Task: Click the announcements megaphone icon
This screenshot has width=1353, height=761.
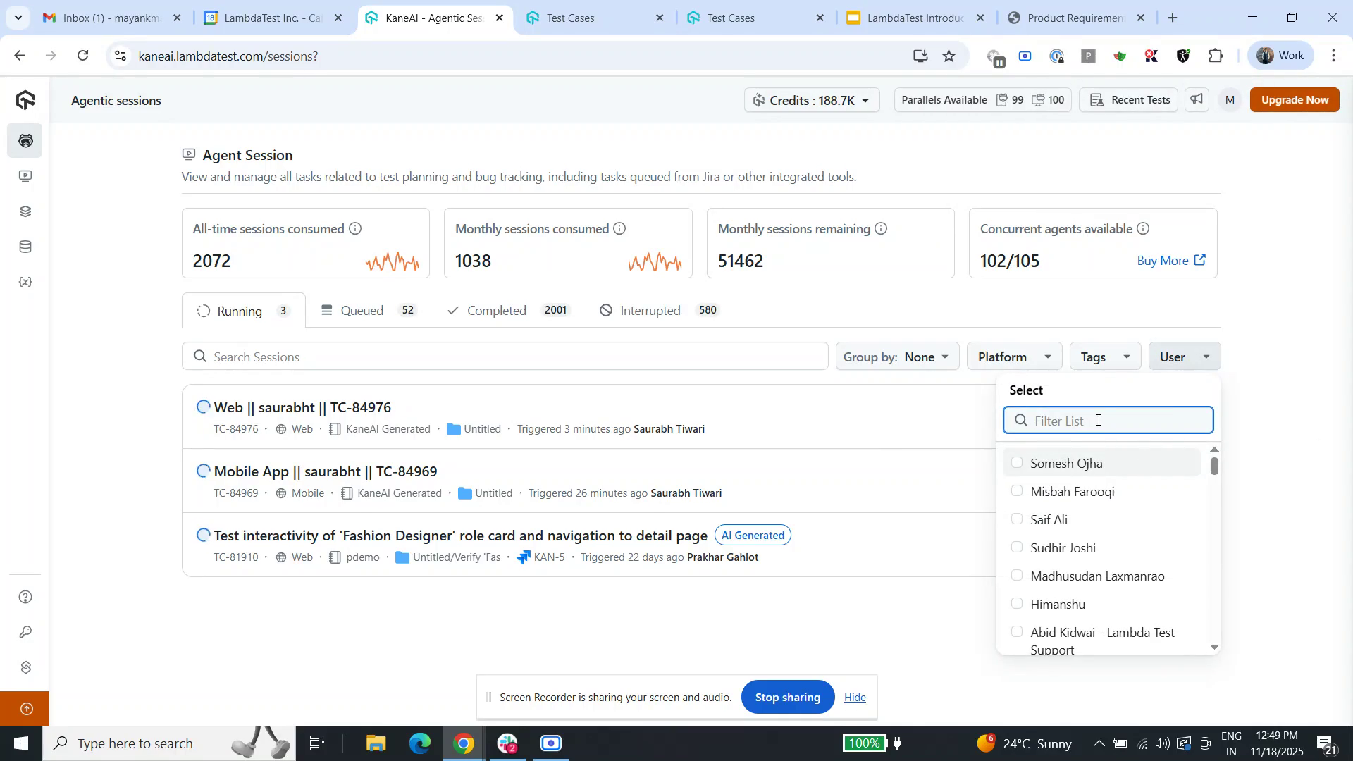Action: tap(1197, 100)
